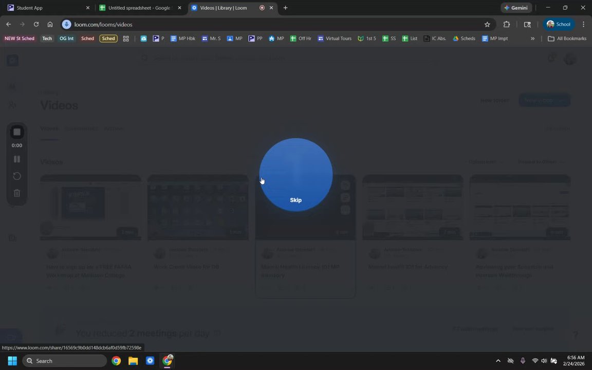Open the Off Hr bookmark
Screen dimensions: 592x370
click(301, 39)
